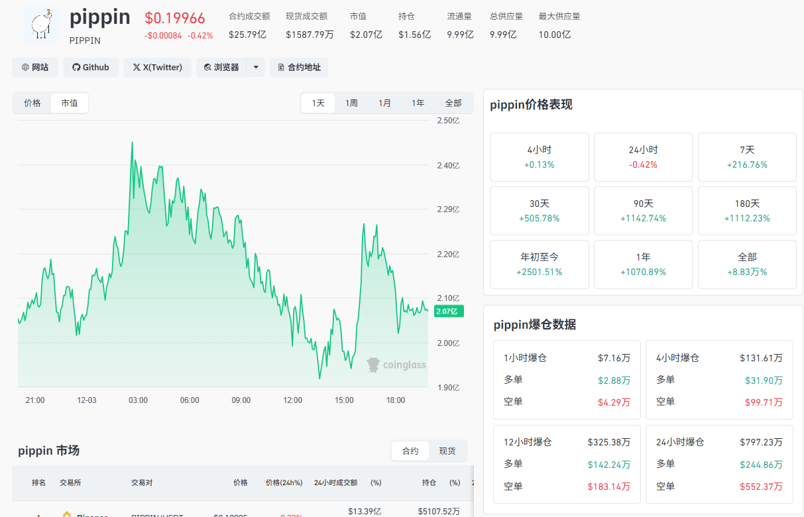Click the 合约成交额 $25.79亿 stat
The height and width of the screenshot is (517, 804).
point(249,25)
